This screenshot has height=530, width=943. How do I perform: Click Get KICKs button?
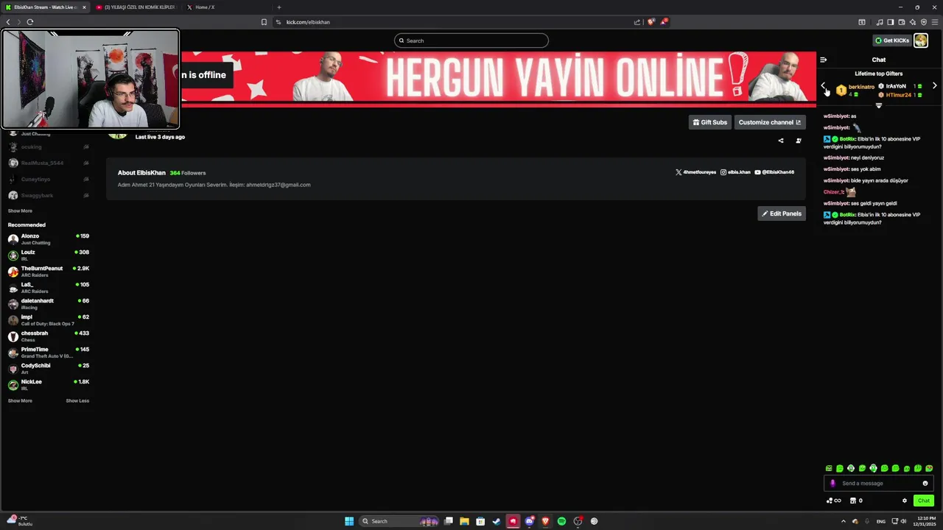(891, 40)
